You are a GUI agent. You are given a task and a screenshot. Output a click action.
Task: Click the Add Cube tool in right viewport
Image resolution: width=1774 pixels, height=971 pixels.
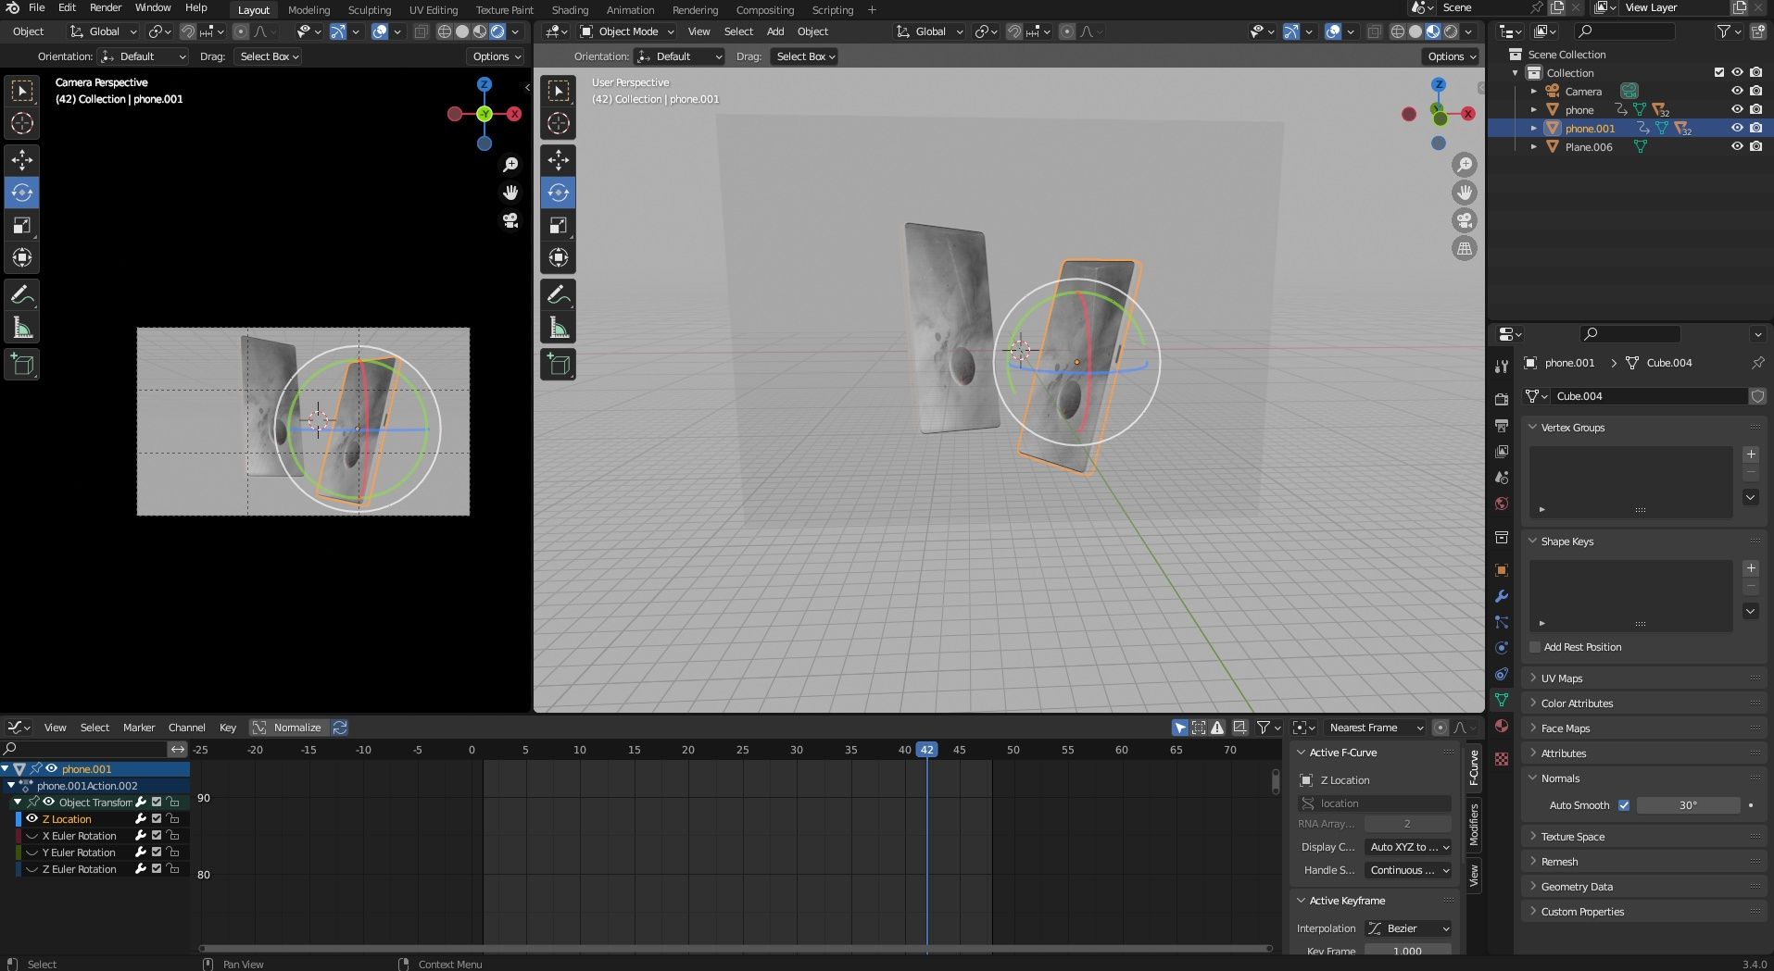click(558, 365)
